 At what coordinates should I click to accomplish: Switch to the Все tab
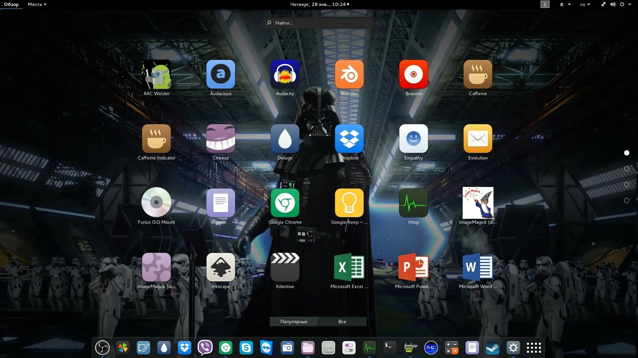click(x=342, y=322)
